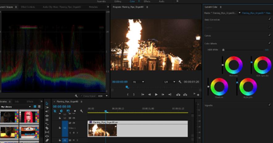Open the Metadata tab
Viewport: 273px width, 143px height.
pyautogui.click(x=93, y=7)
